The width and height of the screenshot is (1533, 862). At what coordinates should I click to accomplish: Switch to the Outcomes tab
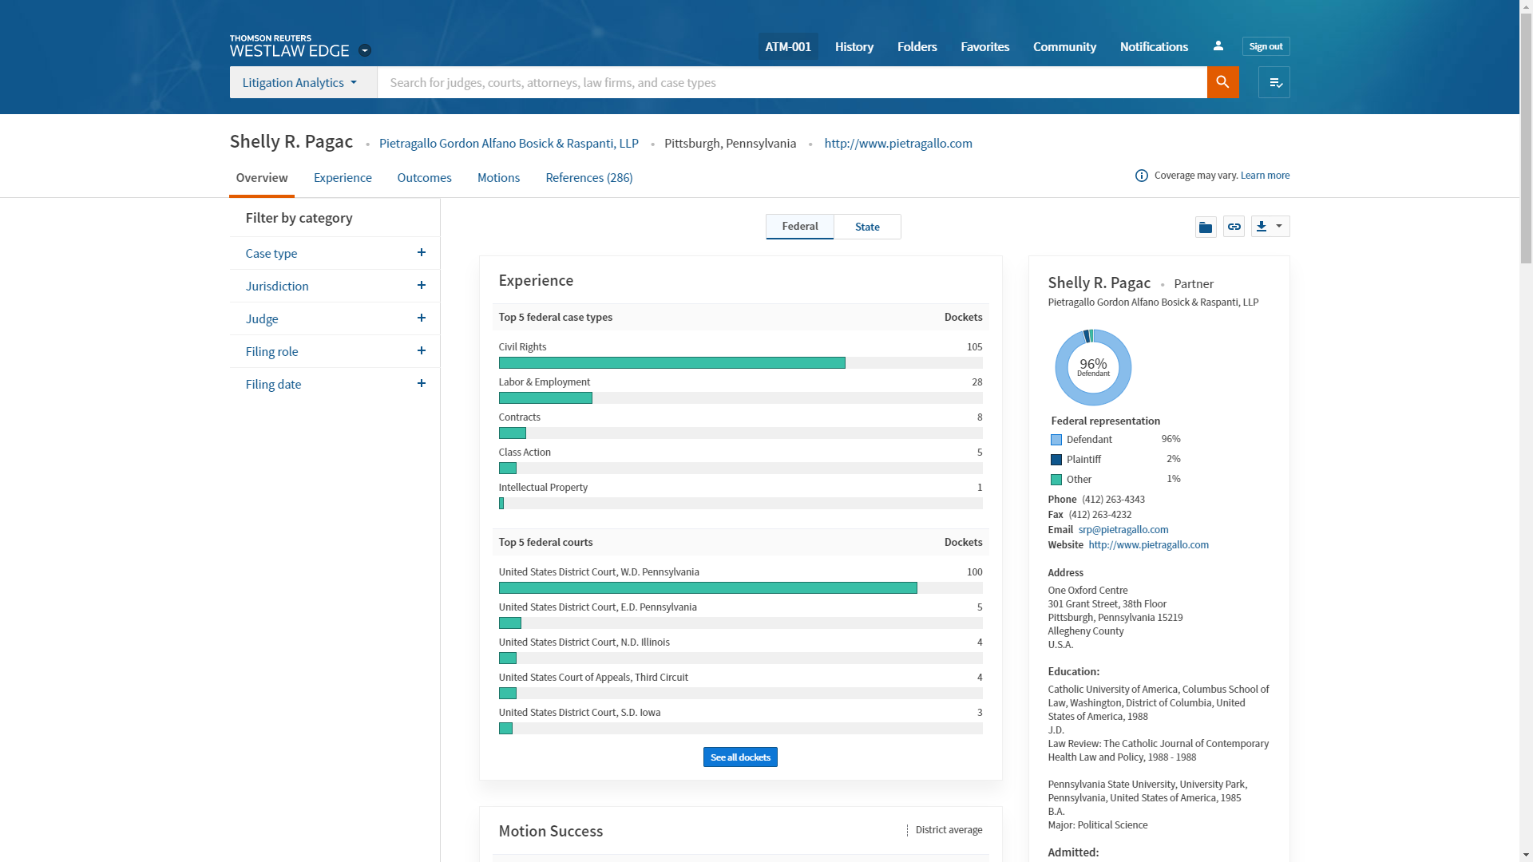(x=424, y=177)
